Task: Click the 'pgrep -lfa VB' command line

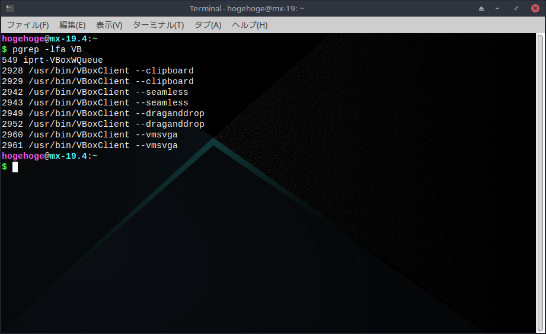Action: (x=41, y=49)
